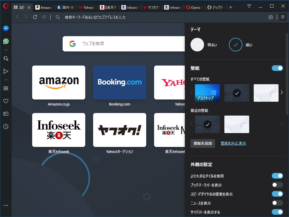The width and height of the screenshot is (289, 217).
Task: Enable the ニュースを表示 toggle
Action: tap(277, 203)
